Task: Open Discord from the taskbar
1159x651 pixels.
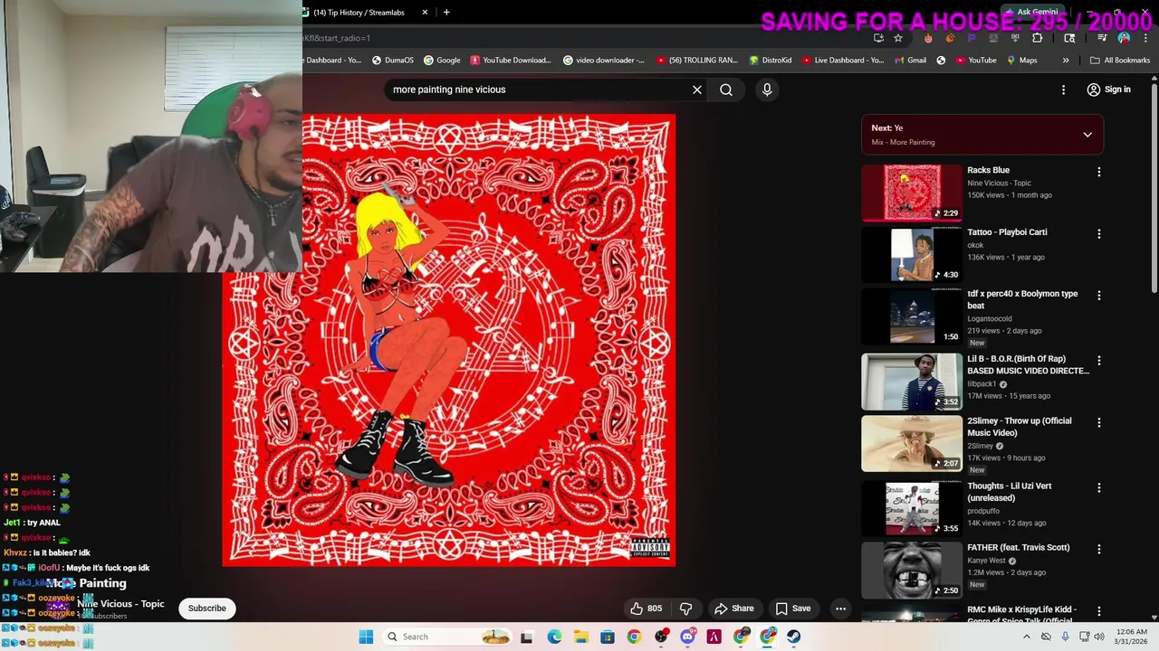Action: [x=687, y=637]
